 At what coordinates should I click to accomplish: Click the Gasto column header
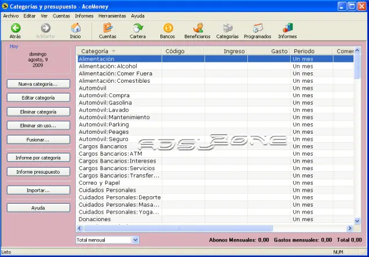coord(268,51)
